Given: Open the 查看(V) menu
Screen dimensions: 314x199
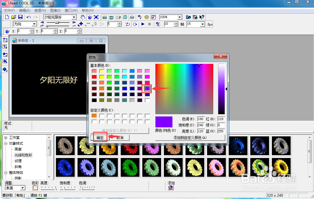Looking at the screenshot, I should 40,11.
